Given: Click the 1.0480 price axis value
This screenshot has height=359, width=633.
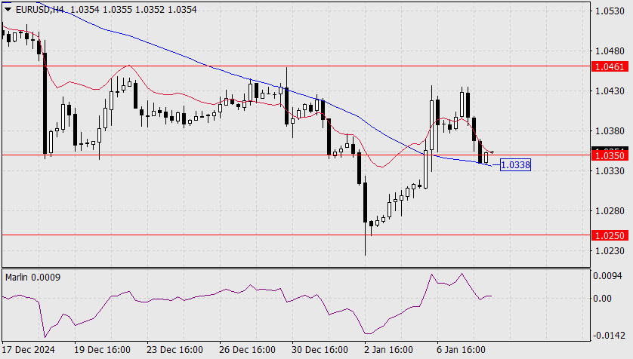Looking at the screenshot, I should click(610, 51).
